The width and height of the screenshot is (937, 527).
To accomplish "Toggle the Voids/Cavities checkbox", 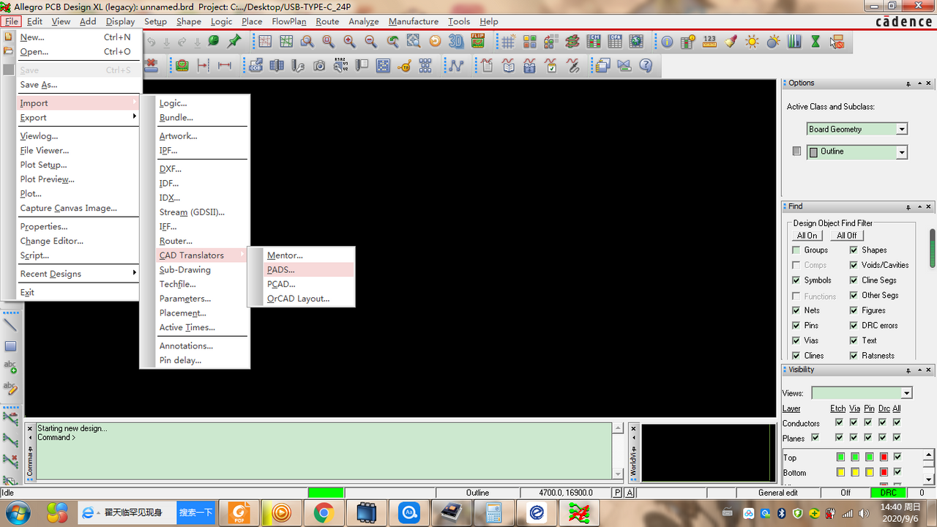I will pos(854,265).
